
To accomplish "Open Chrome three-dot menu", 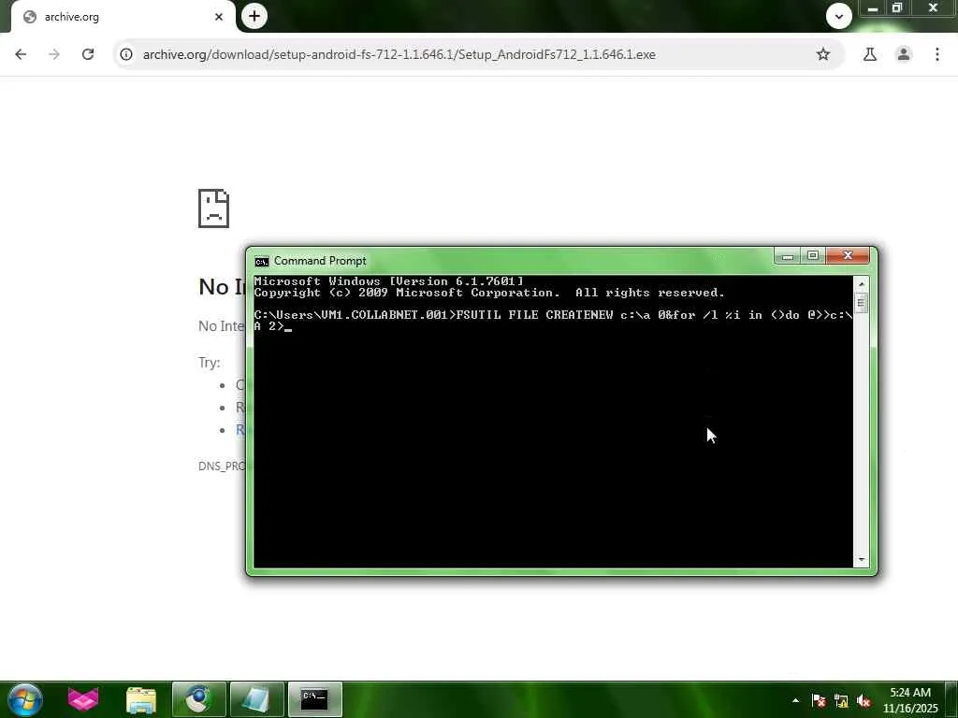I will tap(937, 54).
